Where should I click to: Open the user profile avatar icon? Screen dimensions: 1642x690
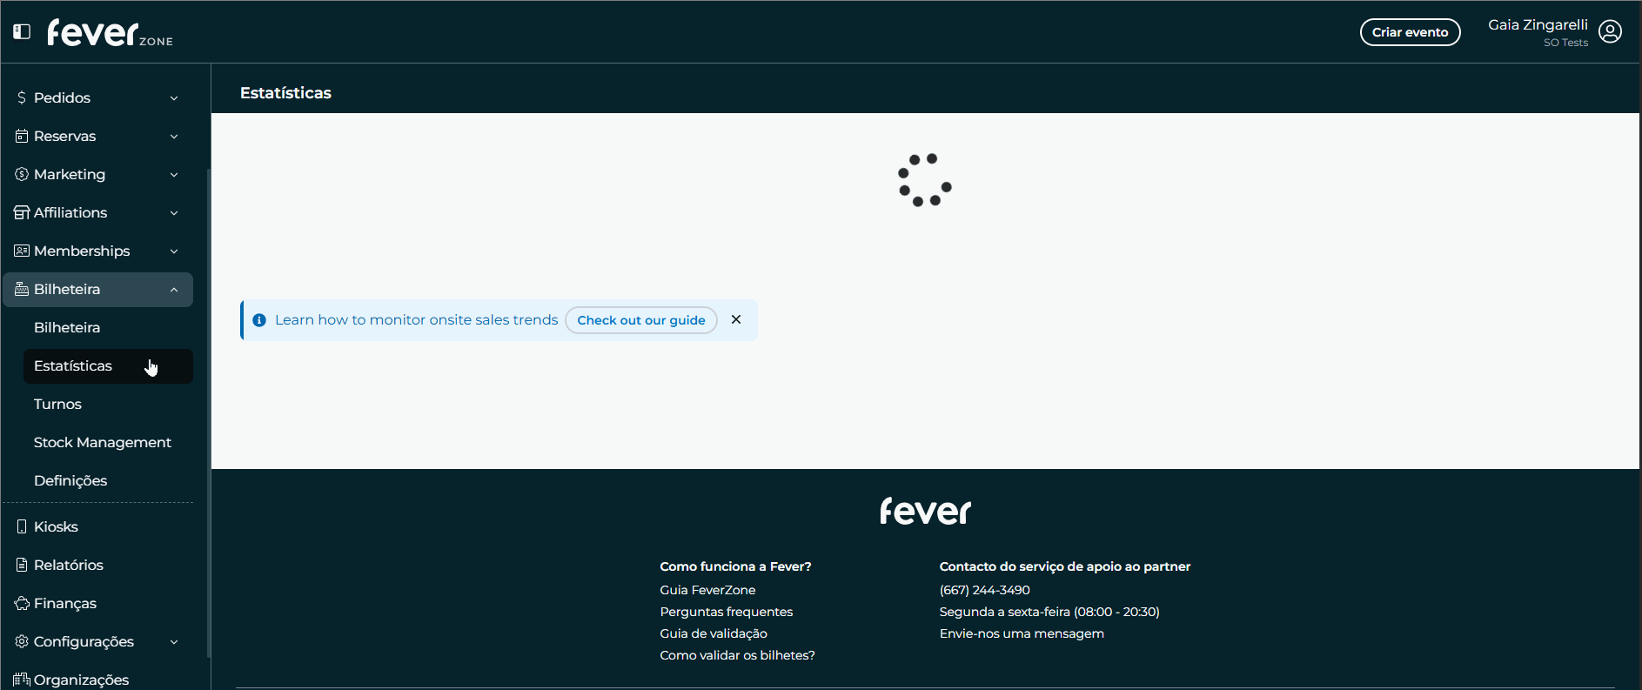click(x=1610, y=32)
